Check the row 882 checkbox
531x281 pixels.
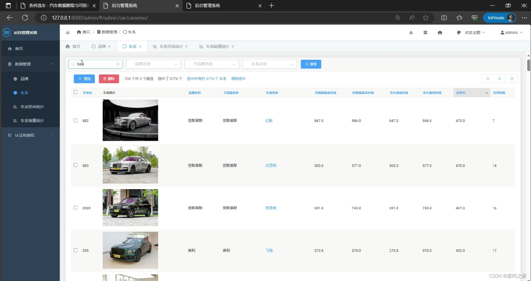[x=76, y=120]
